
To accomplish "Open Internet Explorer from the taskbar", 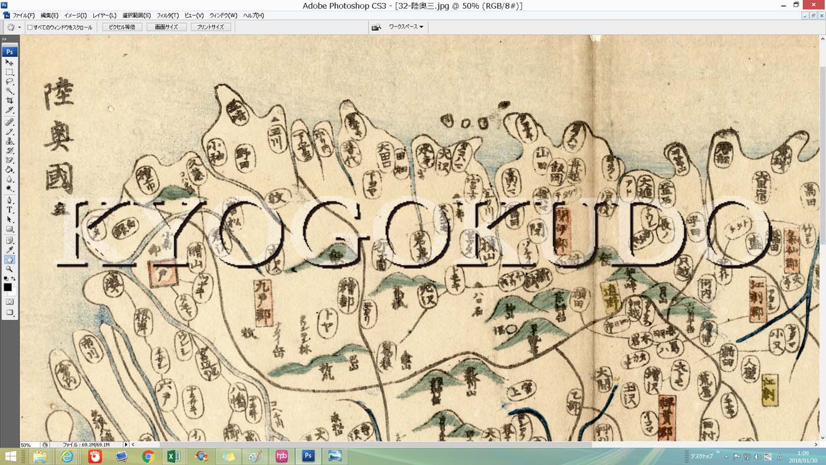I will pyautogui.click(x=68, y=456).
